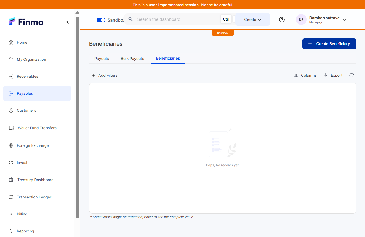The height and width of the screenshot is (237, 365).
Task: Open the Home sidebar item
Action: pos(37,42)
